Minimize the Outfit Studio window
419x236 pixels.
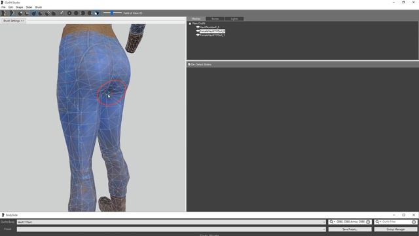click(x=393, y=3)
